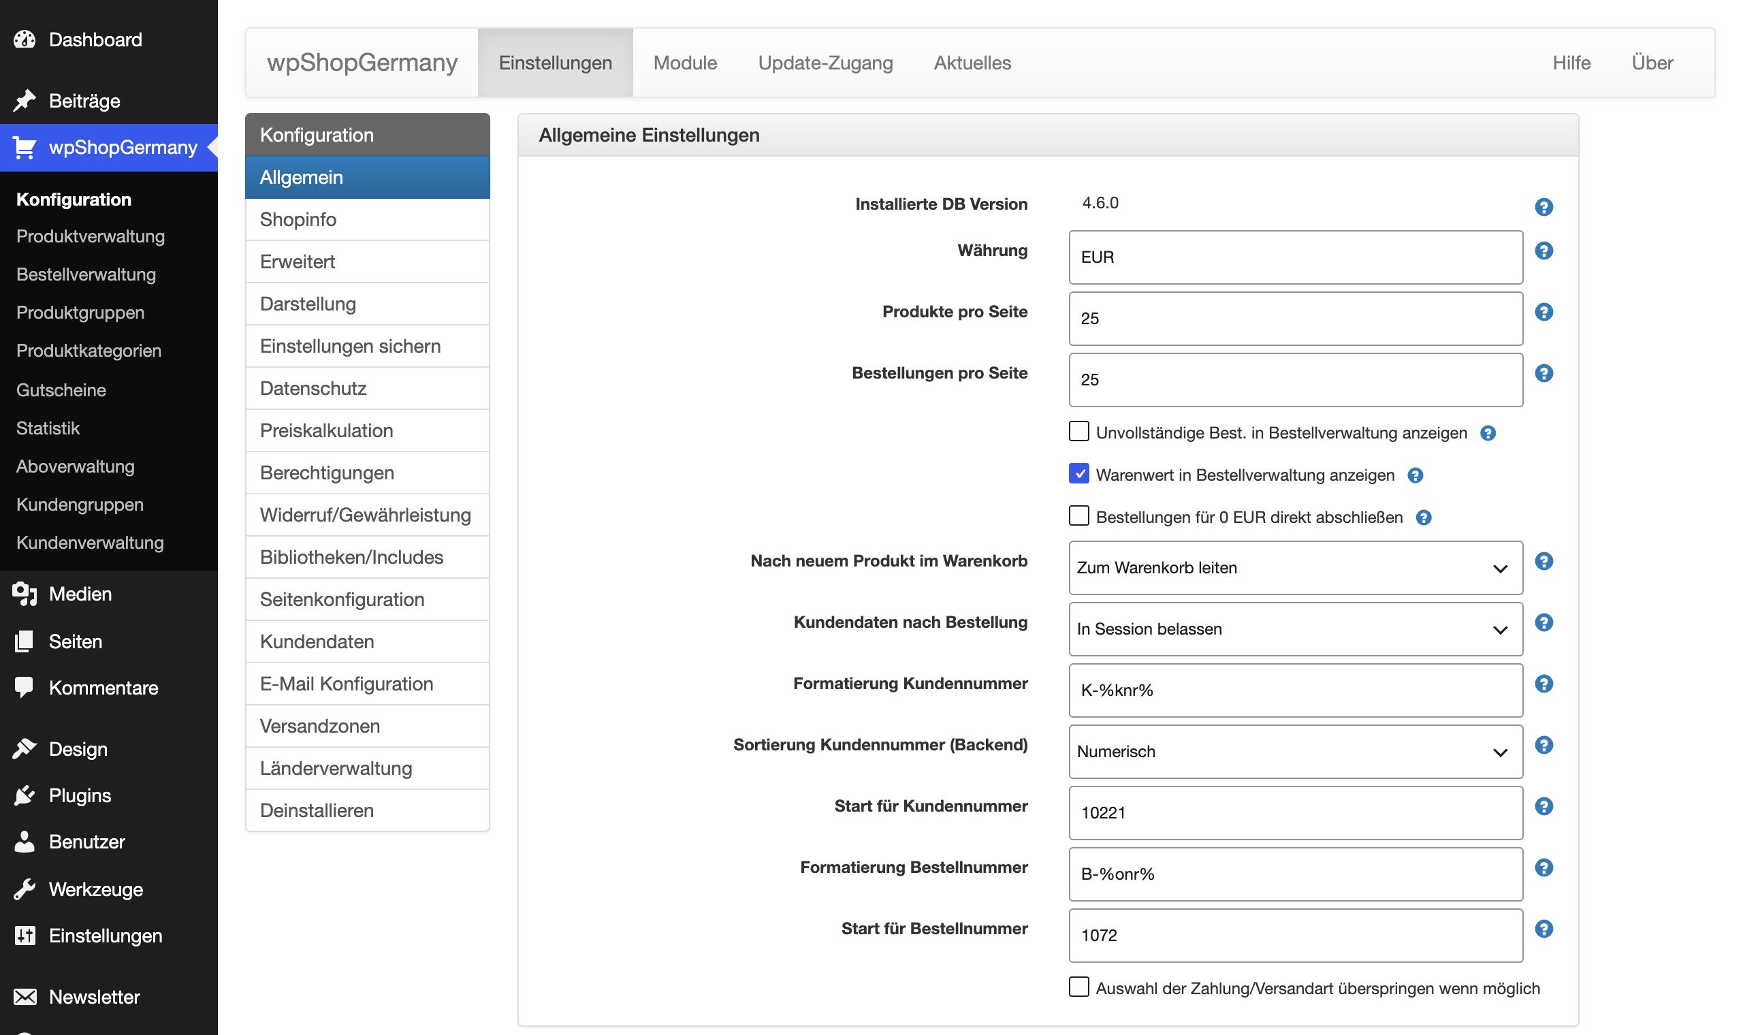Viewport: 1743px width, 1035px height.
Task: Open the Aktuelles tab
Action: click(x=972, y=63)
